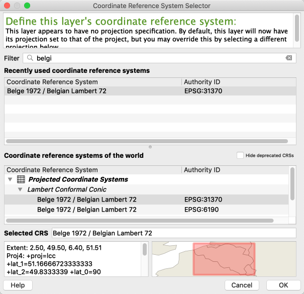Pick recently used Belge 1972 / Belgian Lambert 72
Image resolution: width=304 pixels, height=294 pixels.
[63, 91]
